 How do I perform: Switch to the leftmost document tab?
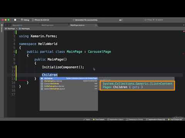pos(17,25)
